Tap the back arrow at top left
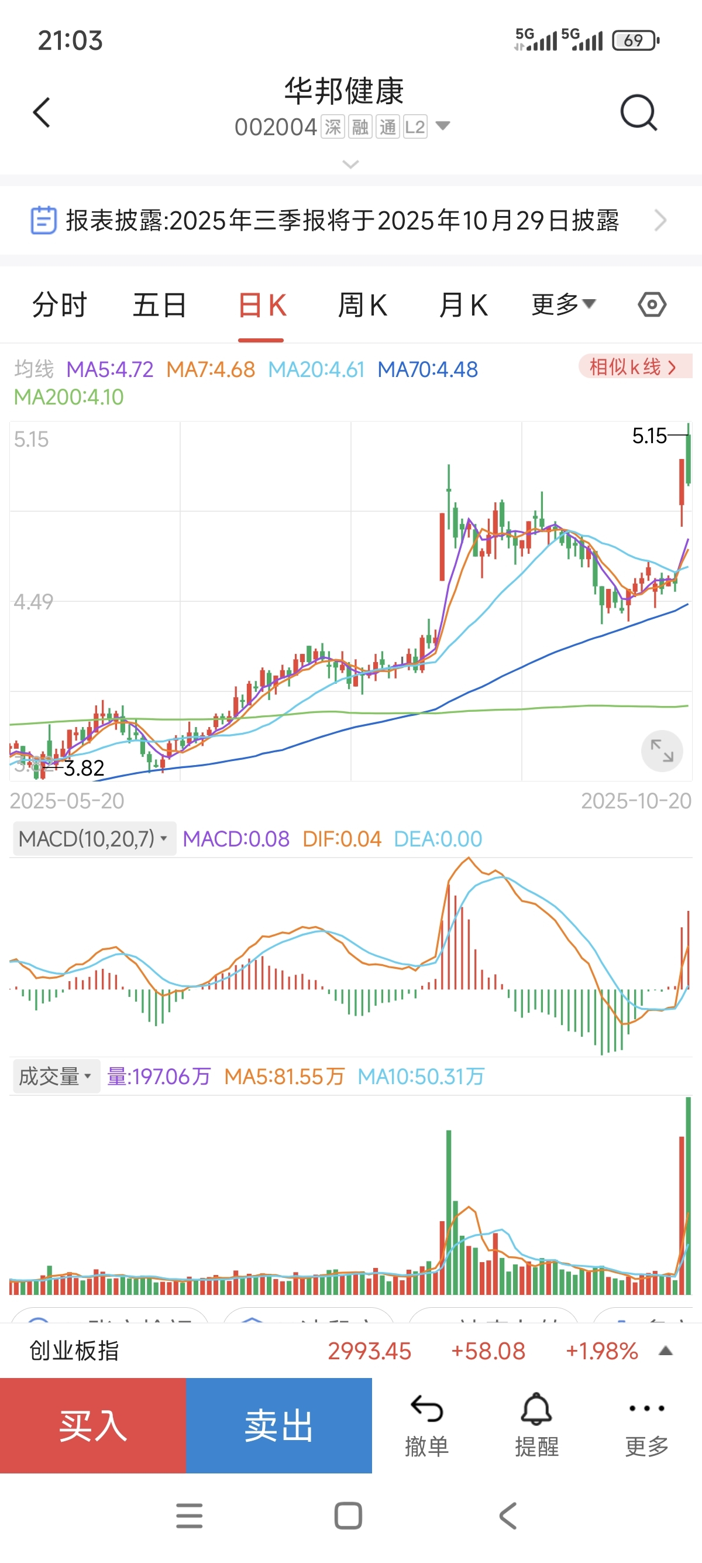This screenshot has height=1563, width=702. coord(41,113)
